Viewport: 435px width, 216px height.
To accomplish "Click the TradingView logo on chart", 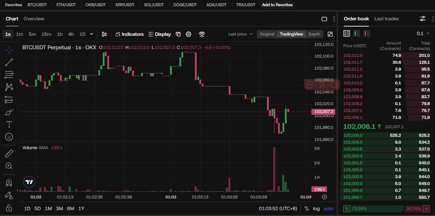I will point(29,182).
